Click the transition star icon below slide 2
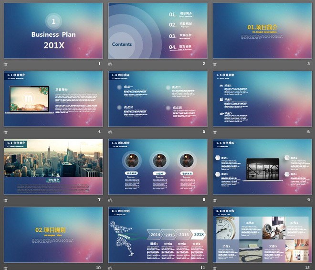The image size is (315, 270). pos(110,64)
